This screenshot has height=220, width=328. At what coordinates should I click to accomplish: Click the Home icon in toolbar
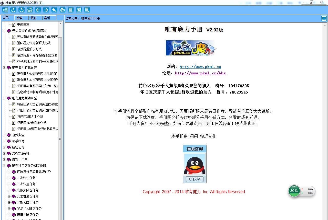click(x=30, y=10)
